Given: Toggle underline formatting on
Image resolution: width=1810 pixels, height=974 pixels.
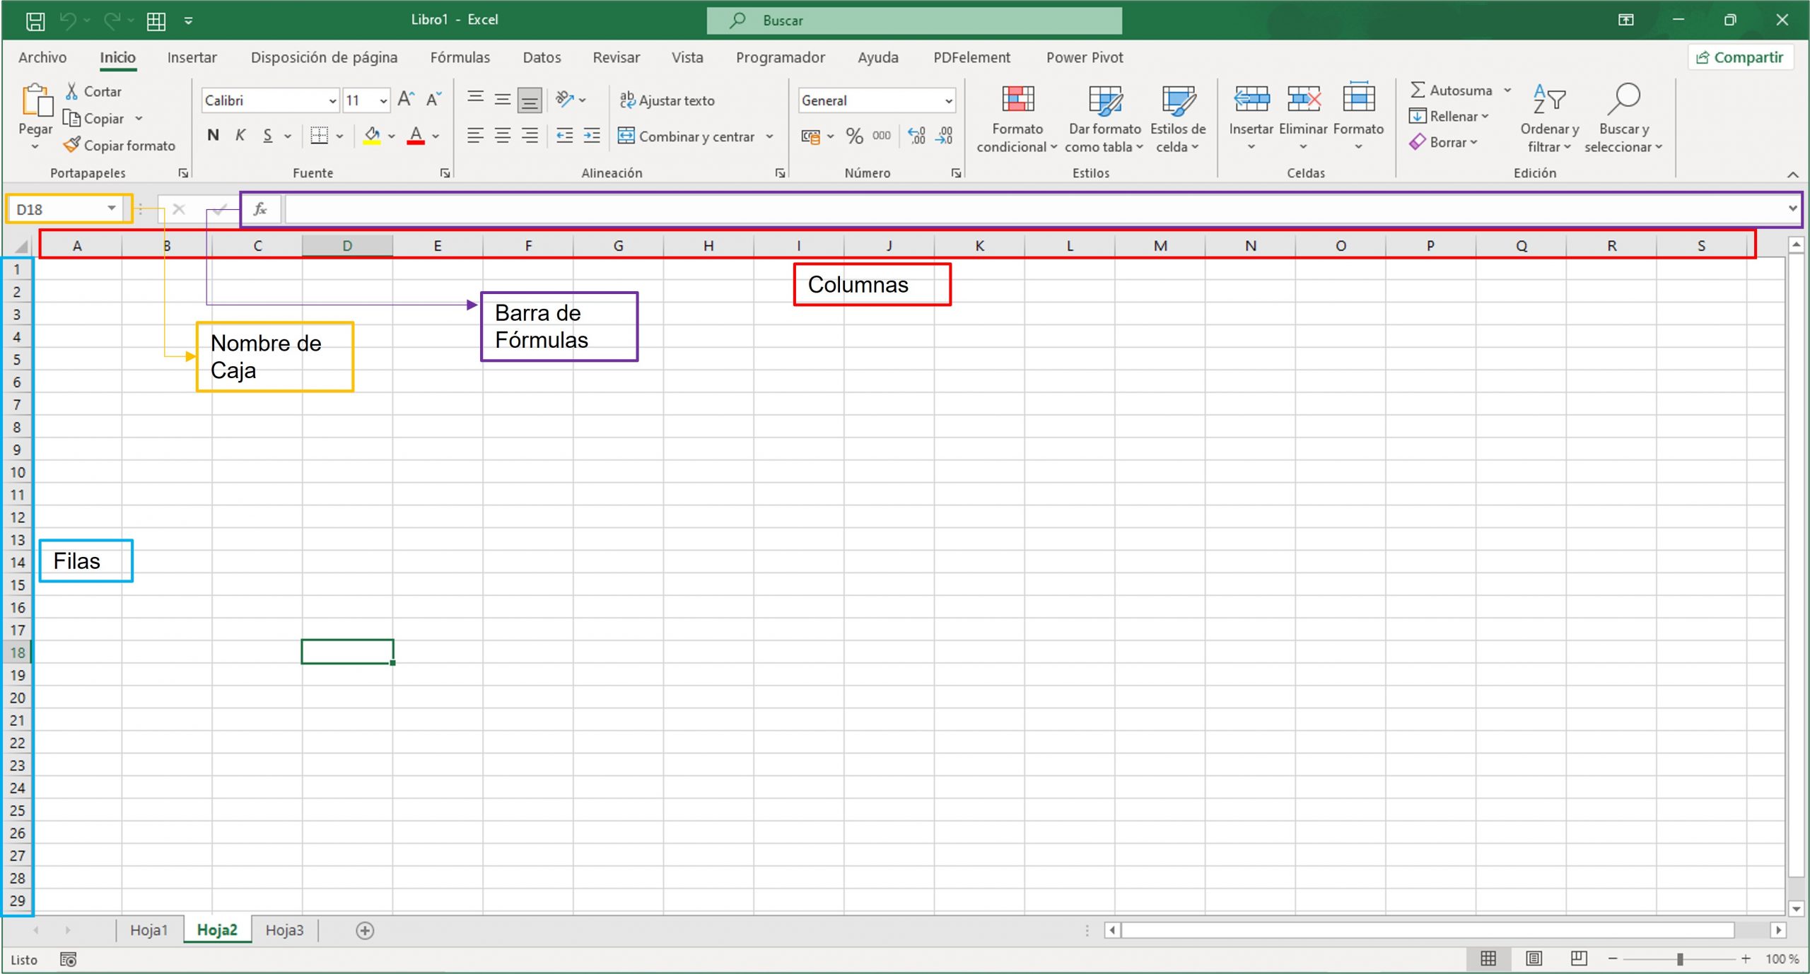Looking at the screenshot, I should click(x=267, y=136).
